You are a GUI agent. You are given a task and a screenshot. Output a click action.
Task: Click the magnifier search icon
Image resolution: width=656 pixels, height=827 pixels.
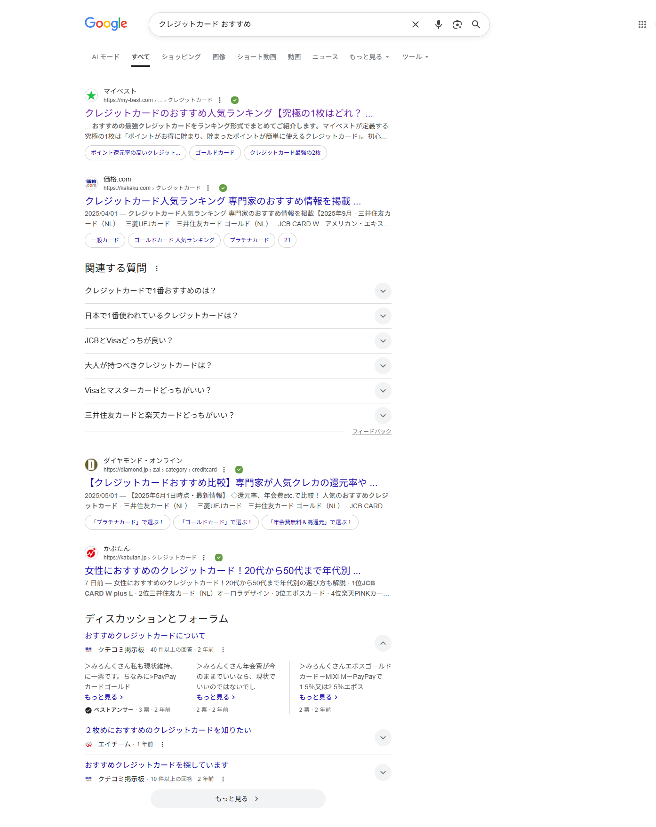pyautogui.click(x=476, y=24)
